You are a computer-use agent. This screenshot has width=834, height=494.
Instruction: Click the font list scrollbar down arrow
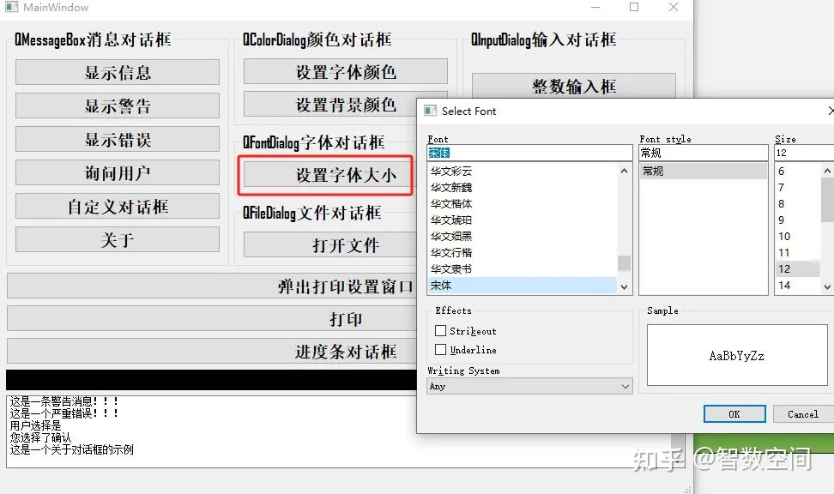623,286
